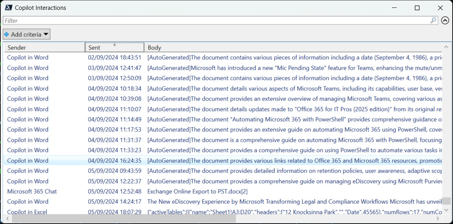Viewport: 453px width, 224px height.
Task: Click the blue plus icon beside Add criteria
Action: 6,35
